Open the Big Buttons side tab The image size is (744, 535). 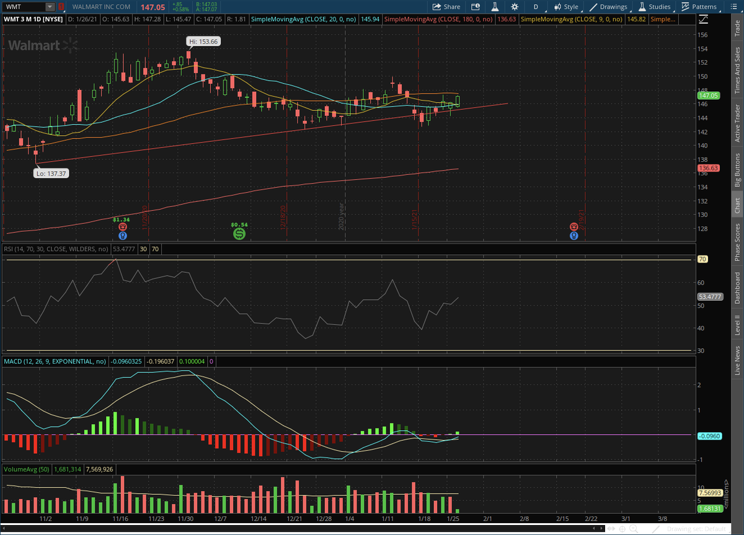(737, 170)
